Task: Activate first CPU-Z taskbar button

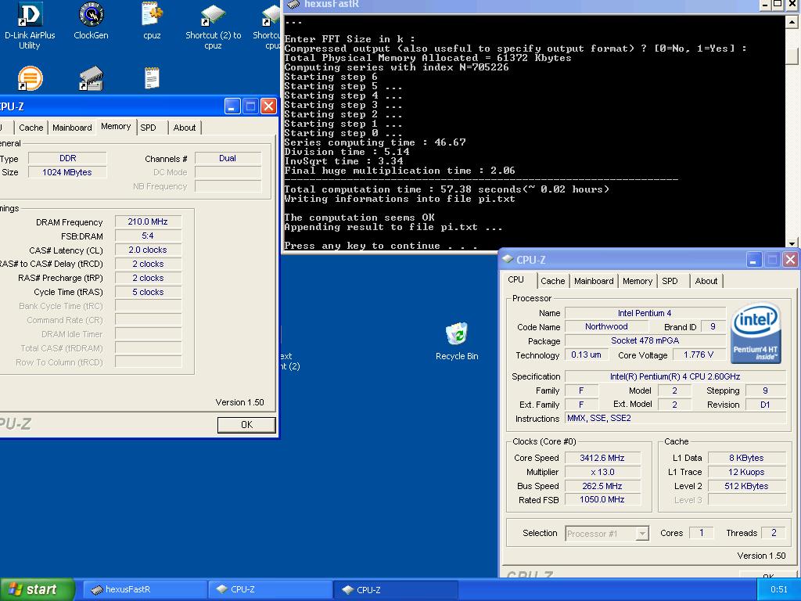Action: click(x=270, y=589)
